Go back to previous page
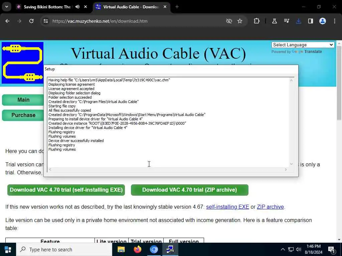 7,21
